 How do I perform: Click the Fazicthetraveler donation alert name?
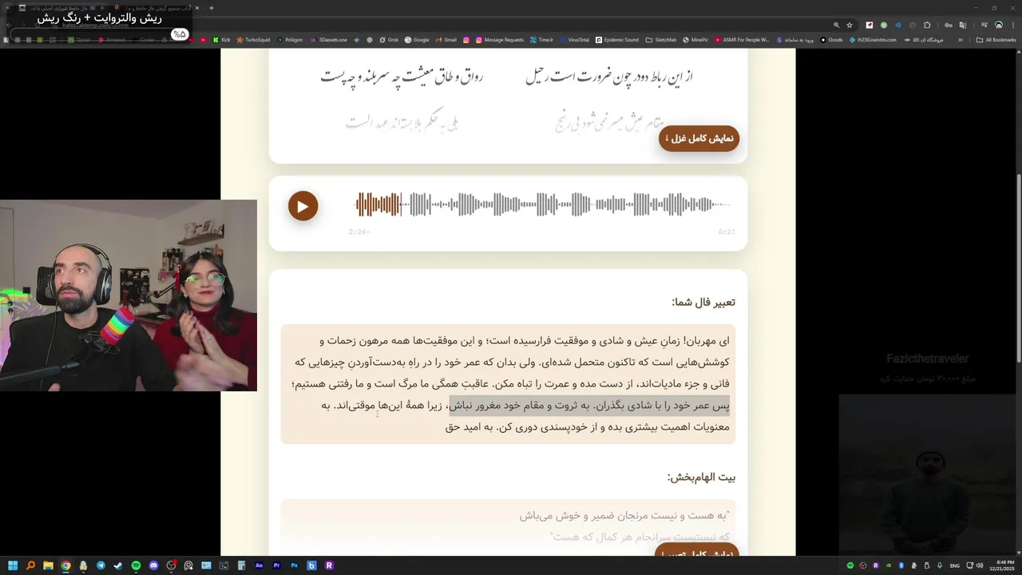click(x=928, y=359)
